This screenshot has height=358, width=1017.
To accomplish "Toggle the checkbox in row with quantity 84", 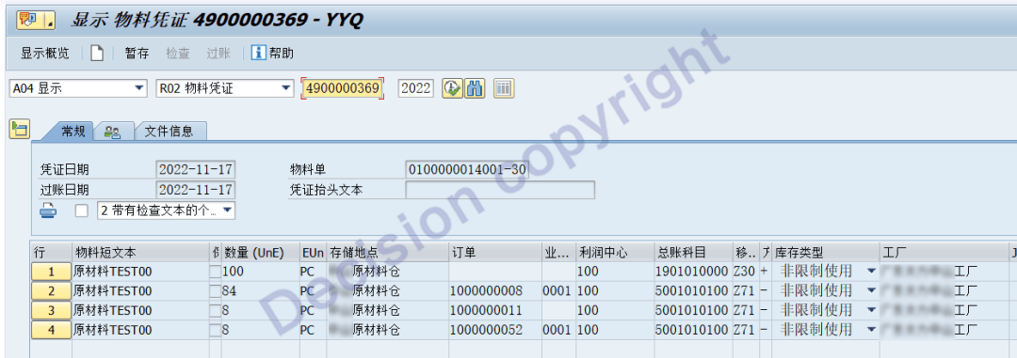I will click(215, 290).
